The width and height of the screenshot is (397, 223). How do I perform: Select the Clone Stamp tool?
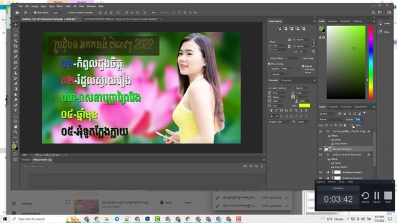(x=16, y=73)
